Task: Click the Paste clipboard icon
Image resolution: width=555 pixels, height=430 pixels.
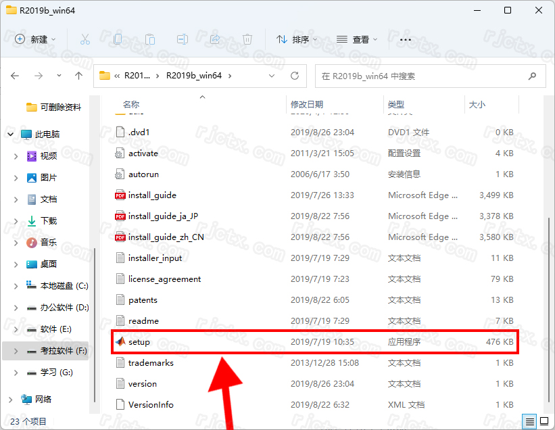Action: [x=150, y=39]
